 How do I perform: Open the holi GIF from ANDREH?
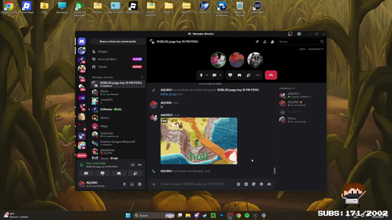pyautogui.click(x=199, y=141)
